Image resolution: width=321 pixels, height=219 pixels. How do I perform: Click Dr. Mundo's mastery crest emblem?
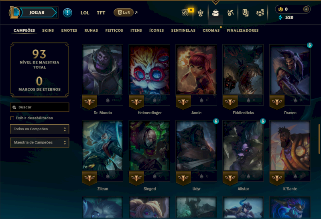click(89, 102)
